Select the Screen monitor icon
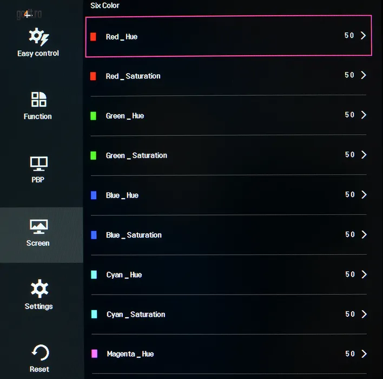 [x=38, y=226]
